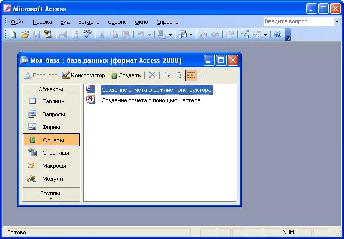Minimize the Моя-база database window

tap(209, 60)
